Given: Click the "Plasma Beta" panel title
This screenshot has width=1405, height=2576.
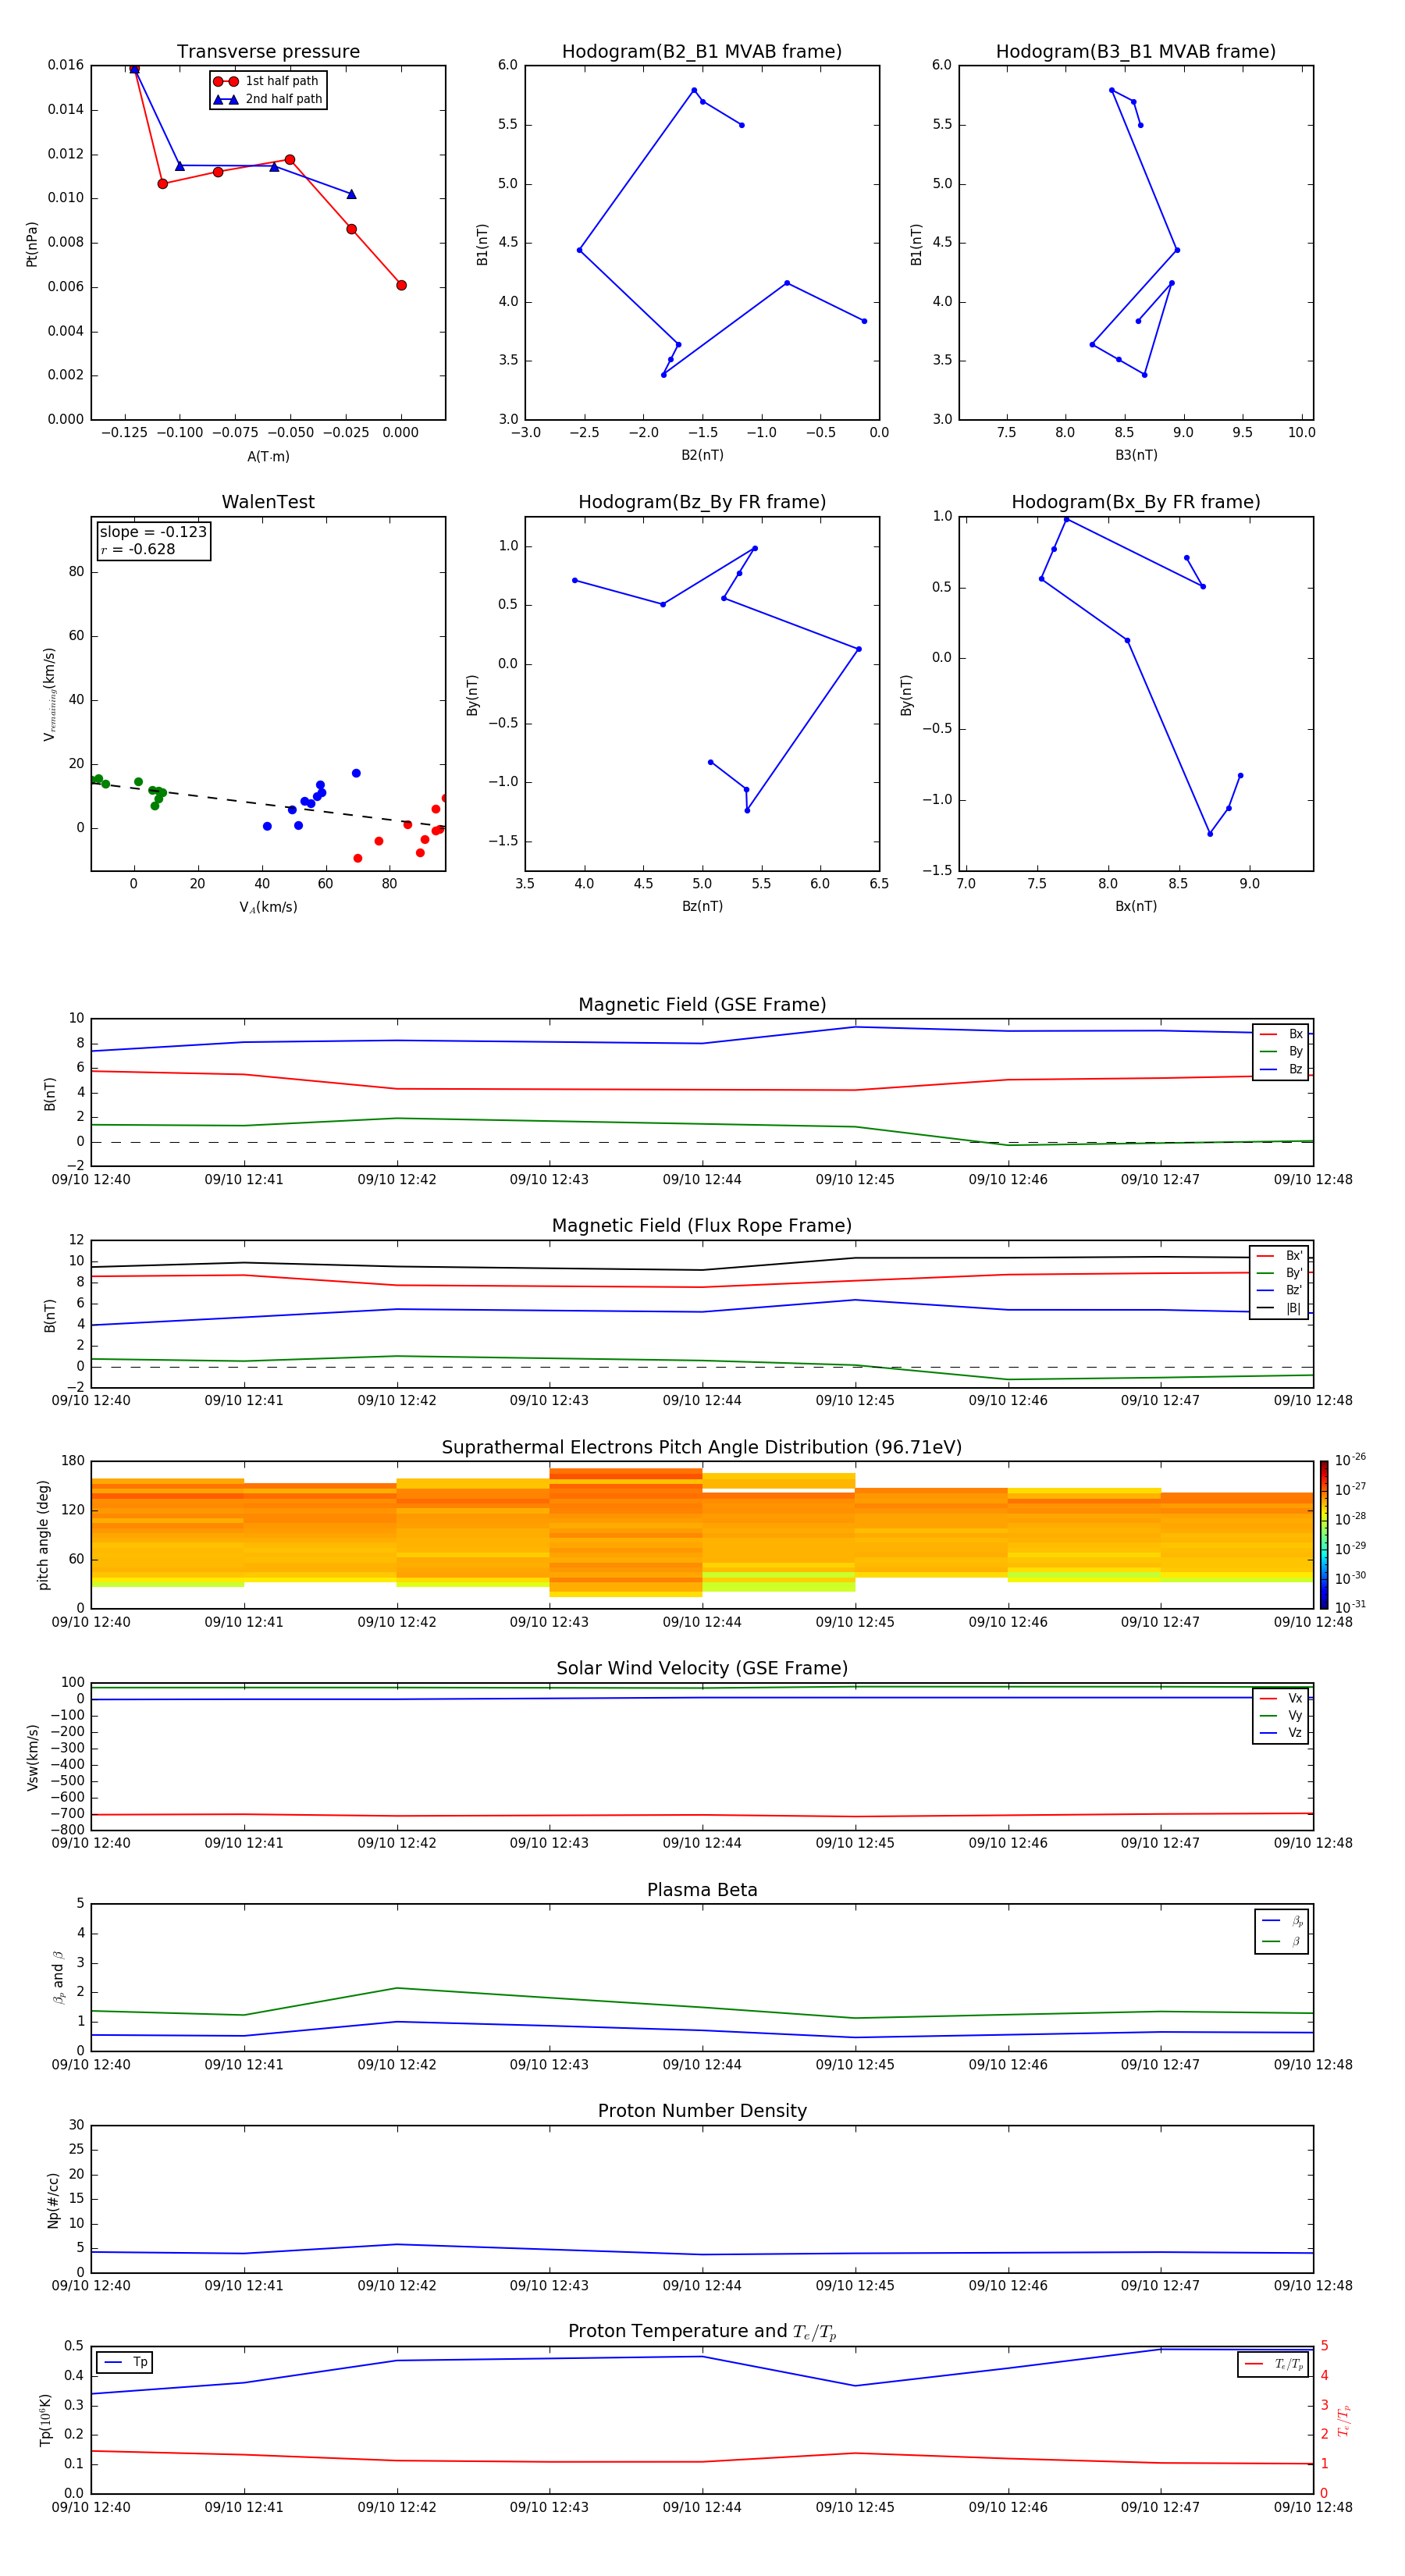Looking at the screenshot, I should point(702,1890).
